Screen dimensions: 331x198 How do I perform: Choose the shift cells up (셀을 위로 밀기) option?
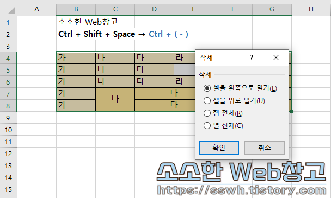(234, 101)
